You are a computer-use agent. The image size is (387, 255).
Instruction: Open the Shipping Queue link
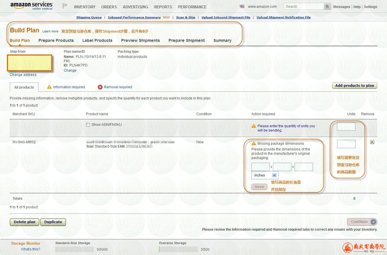tap(89, 17)
